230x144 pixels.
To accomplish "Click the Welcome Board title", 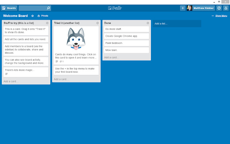I will (15, 16).
